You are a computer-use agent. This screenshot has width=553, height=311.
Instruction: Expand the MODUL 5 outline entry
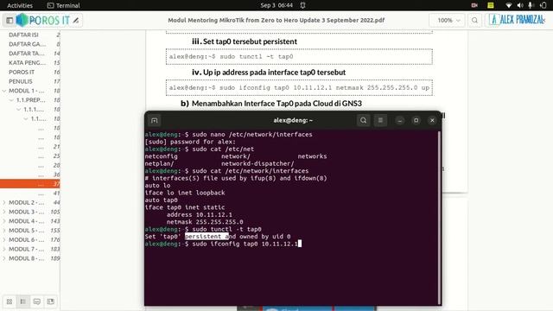pyautogui.click(x=4, y=231)
